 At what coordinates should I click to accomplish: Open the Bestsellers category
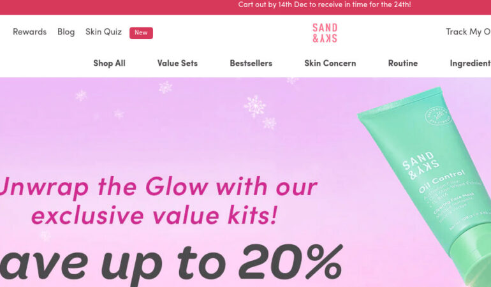(x=251, y=63)
